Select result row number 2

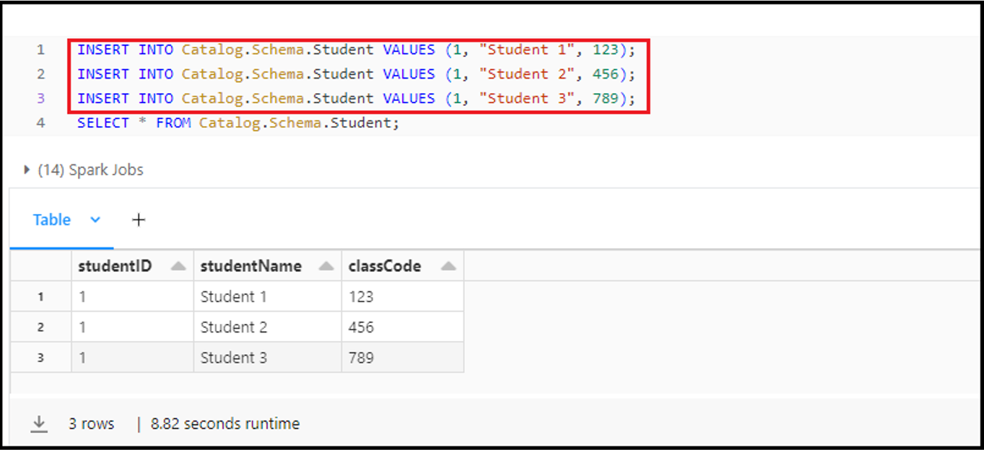click(40, 327)
